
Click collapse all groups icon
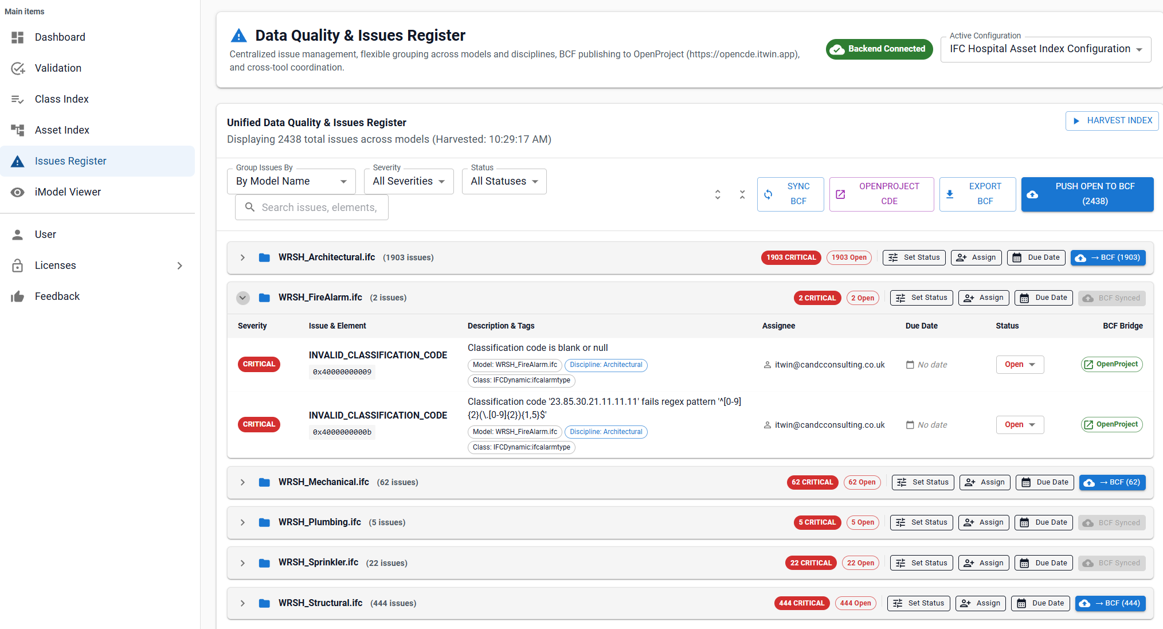coord(742,194)
